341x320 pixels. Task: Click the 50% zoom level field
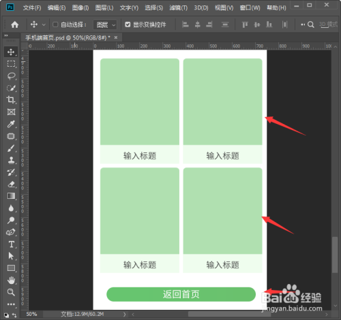[31, 314]
